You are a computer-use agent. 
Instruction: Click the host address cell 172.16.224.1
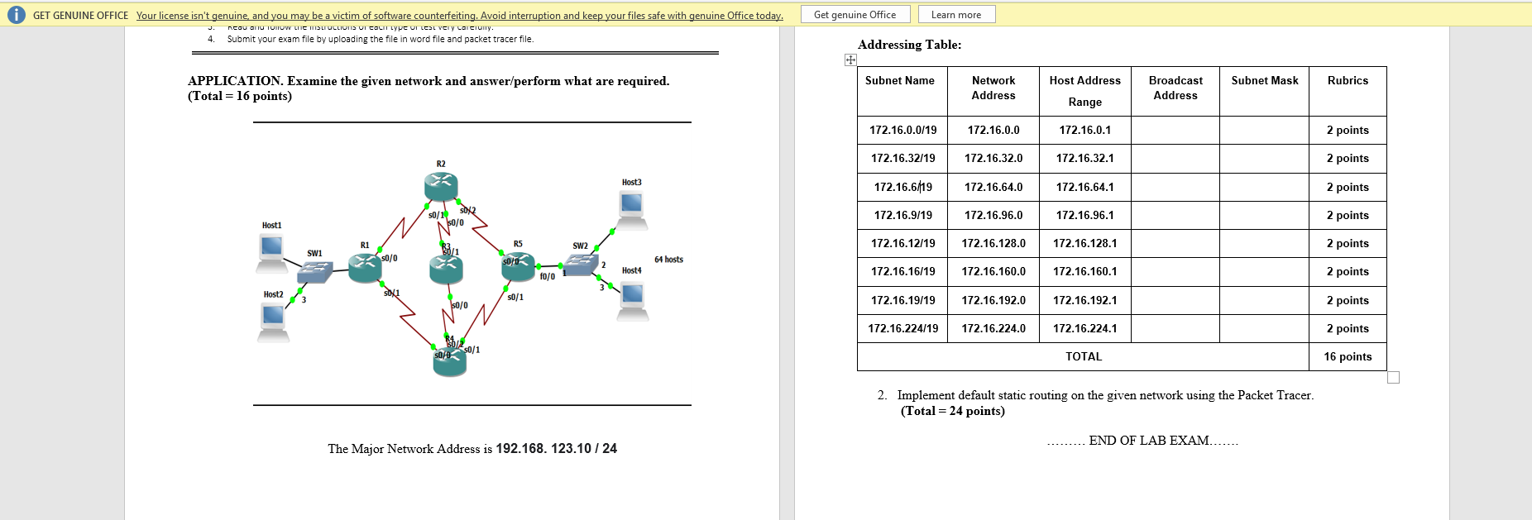[x=1085, y=329]
